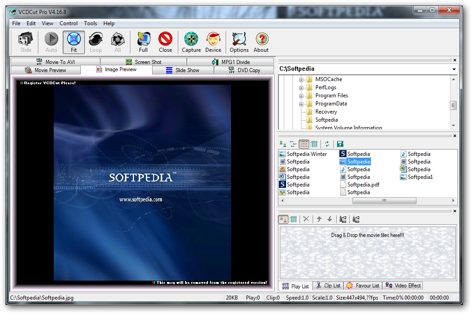472x314 pixels.
Task: Select the Recovery folder in tree
Action: (x=326, y=111)
